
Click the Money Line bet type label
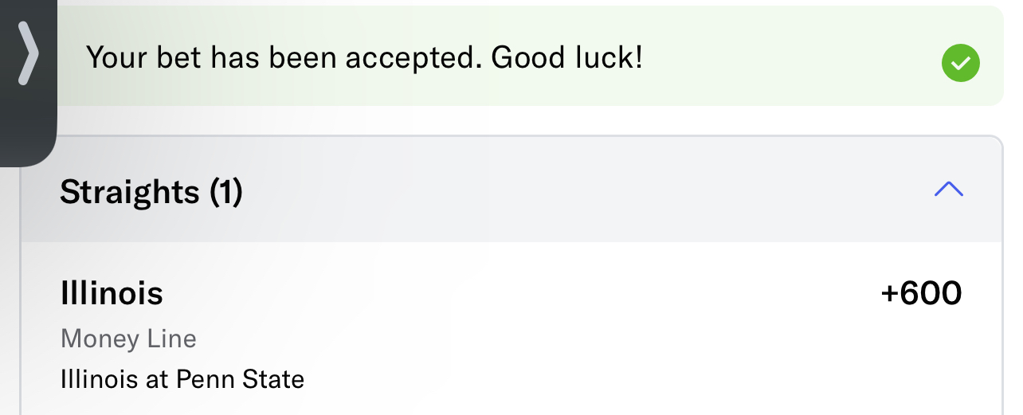(x=128, y=339)
